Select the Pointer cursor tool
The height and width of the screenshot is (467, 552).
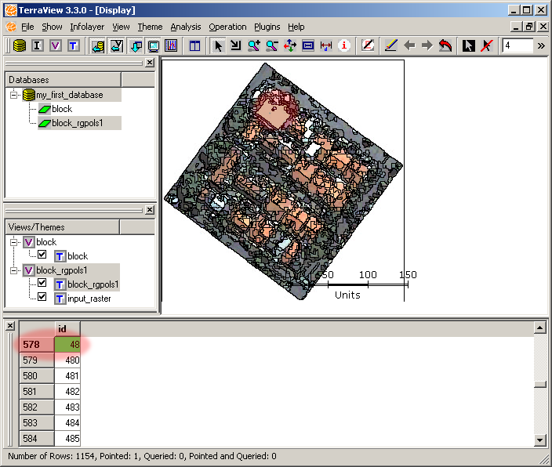coord(218,45)
